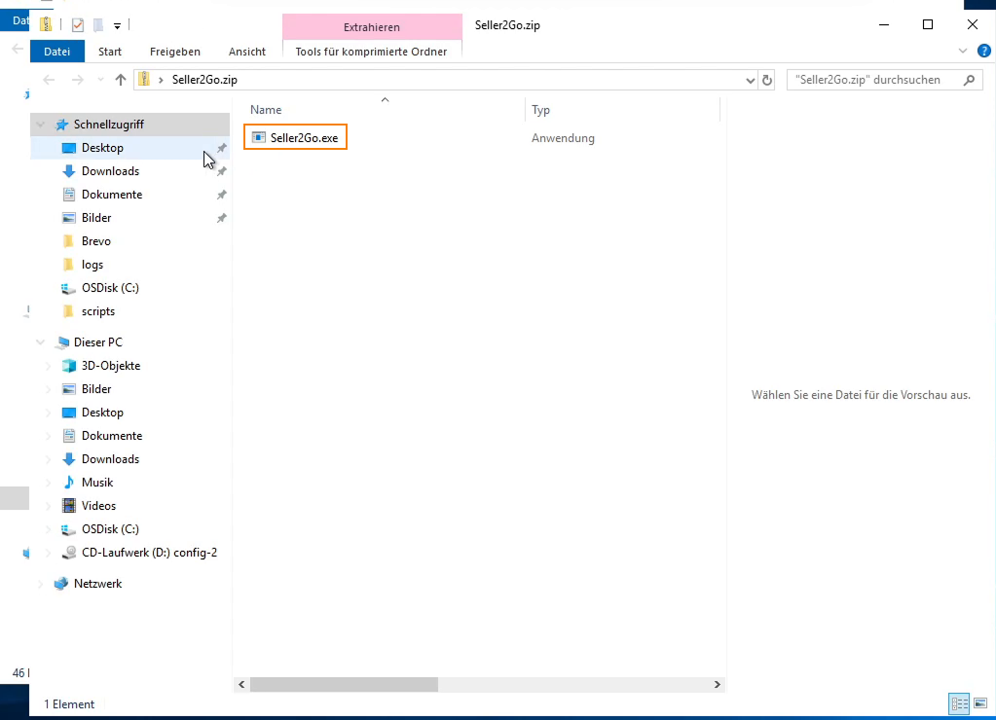Select Schnellzugriff in the navigation pane
This screenshot has height=720, width=996.
109,125
